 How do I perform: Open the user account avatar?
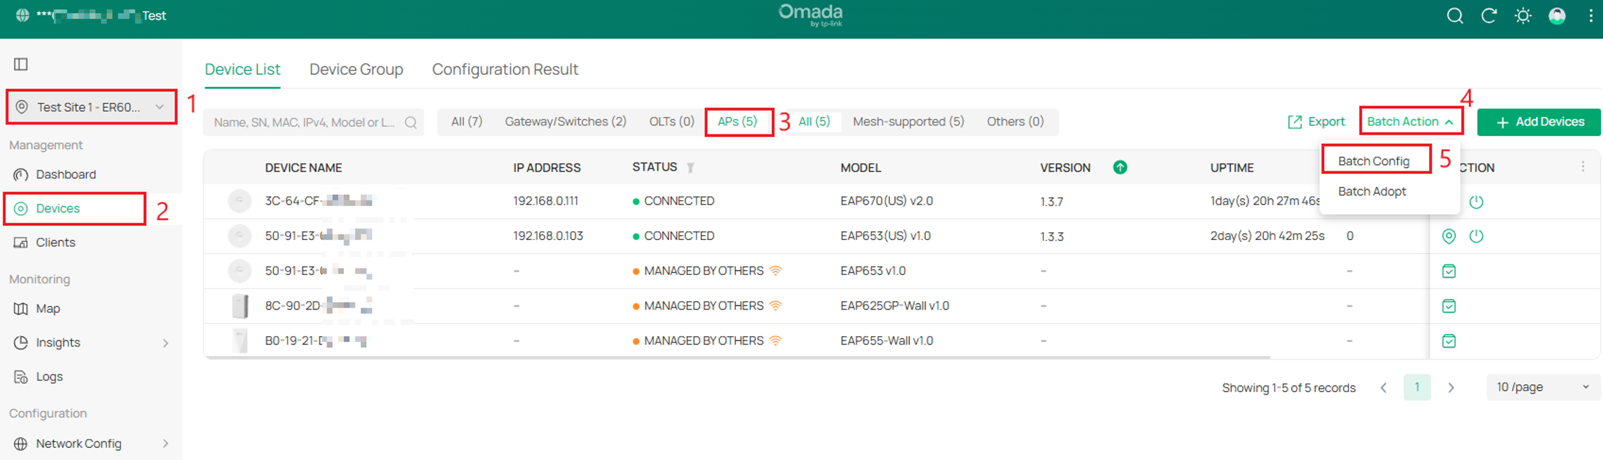coord(1557,16)
